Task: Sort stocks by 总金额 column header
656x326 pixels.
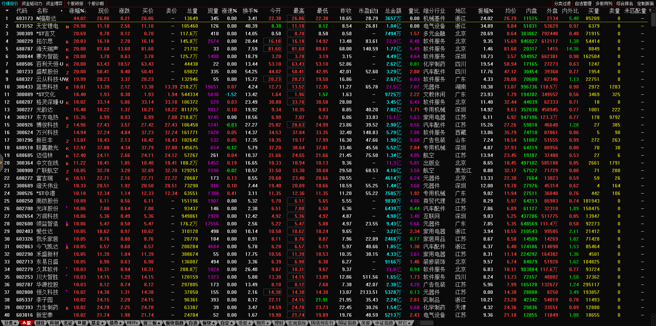Action: point(393,11)
